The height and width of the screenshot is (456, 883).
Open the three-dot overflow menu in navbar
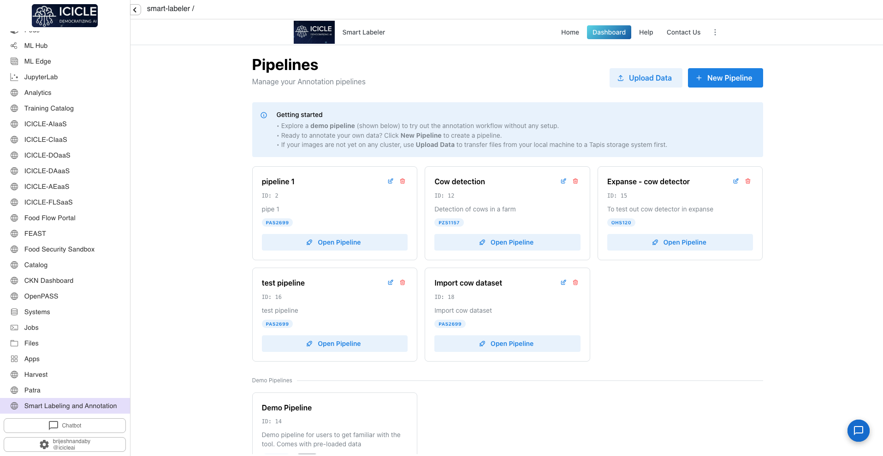[x=715, y=32]
